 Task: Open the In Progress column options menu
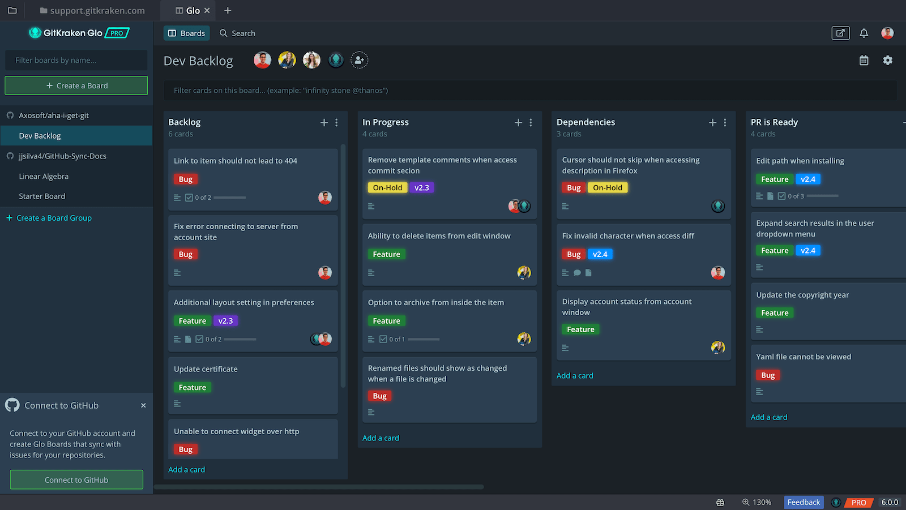pos(531,122)
